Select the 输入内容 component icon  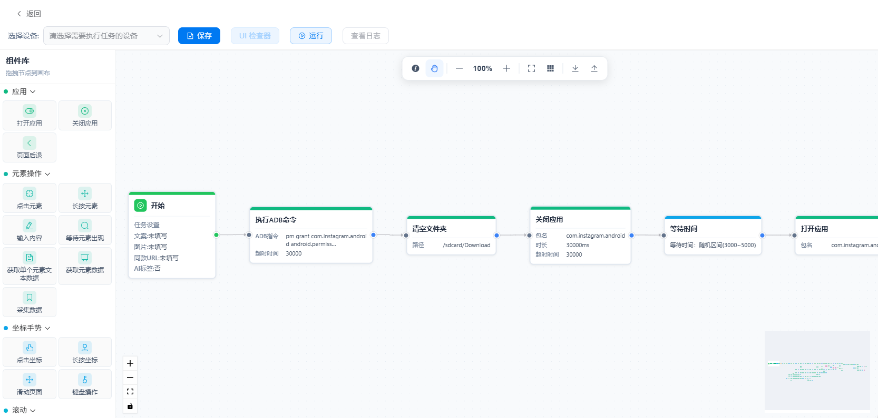click(30, 226)
